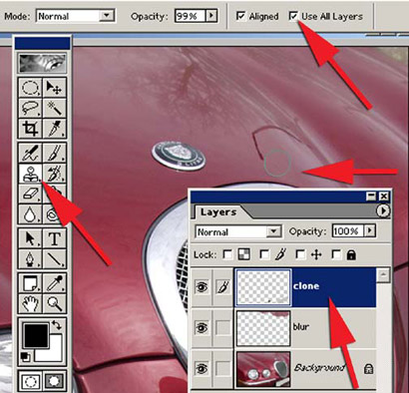Select the Notes tool
409x393 pixels.
tap(30, 283)
